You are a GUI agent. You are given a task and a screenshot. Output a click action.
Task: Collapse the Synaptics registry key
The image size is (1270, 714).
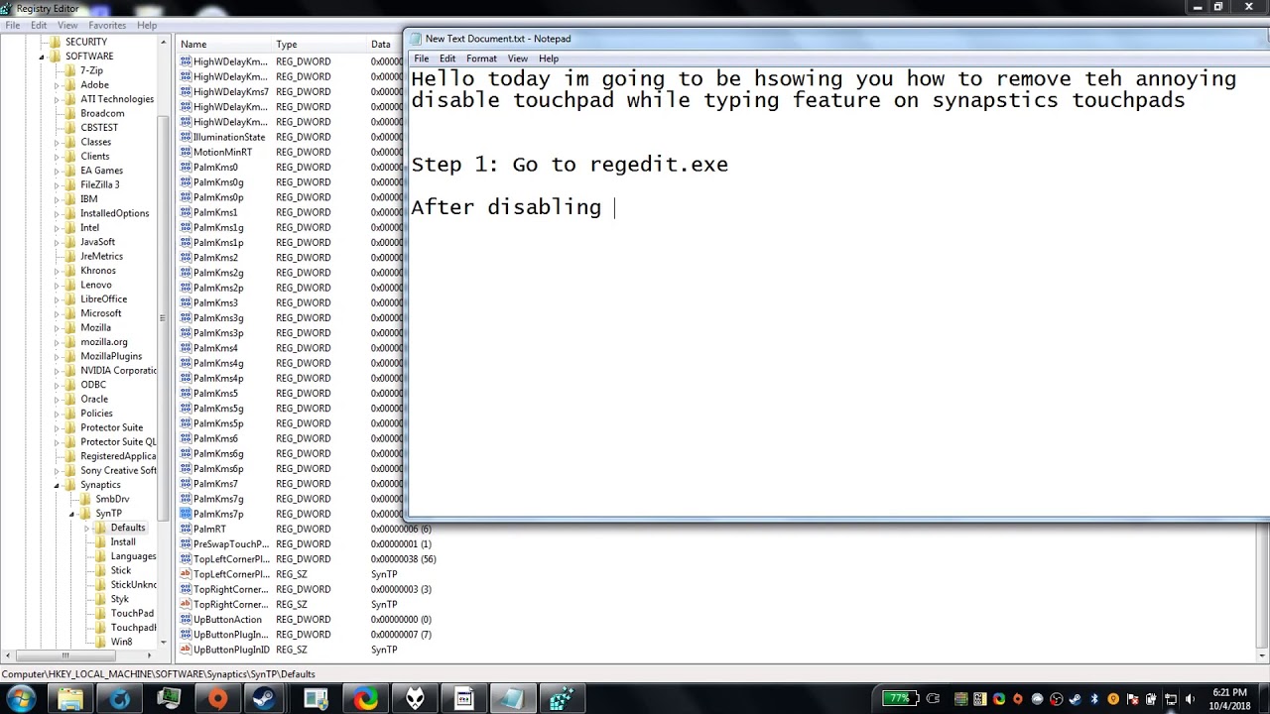click(x=57, y=485)
